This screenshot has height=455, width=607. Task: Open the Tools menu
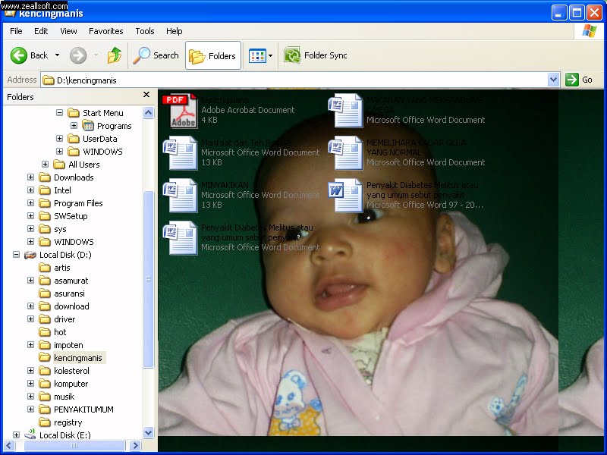pyautogui.click(x=144, y=31)
